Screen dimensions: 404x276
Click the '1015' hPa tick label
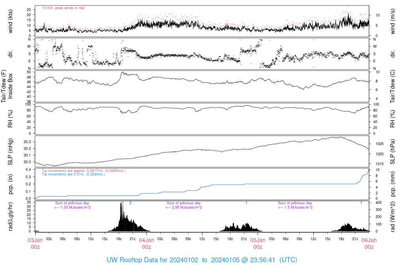(380, 164)
